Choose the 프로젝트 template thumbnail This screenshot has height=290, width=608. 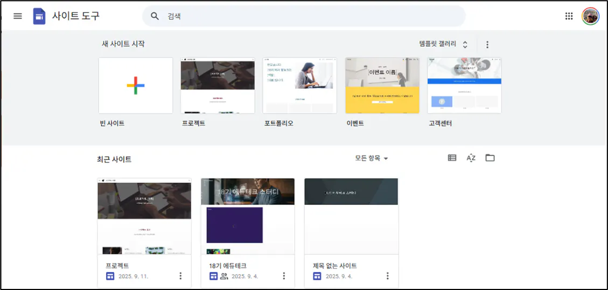click(218, 86)
